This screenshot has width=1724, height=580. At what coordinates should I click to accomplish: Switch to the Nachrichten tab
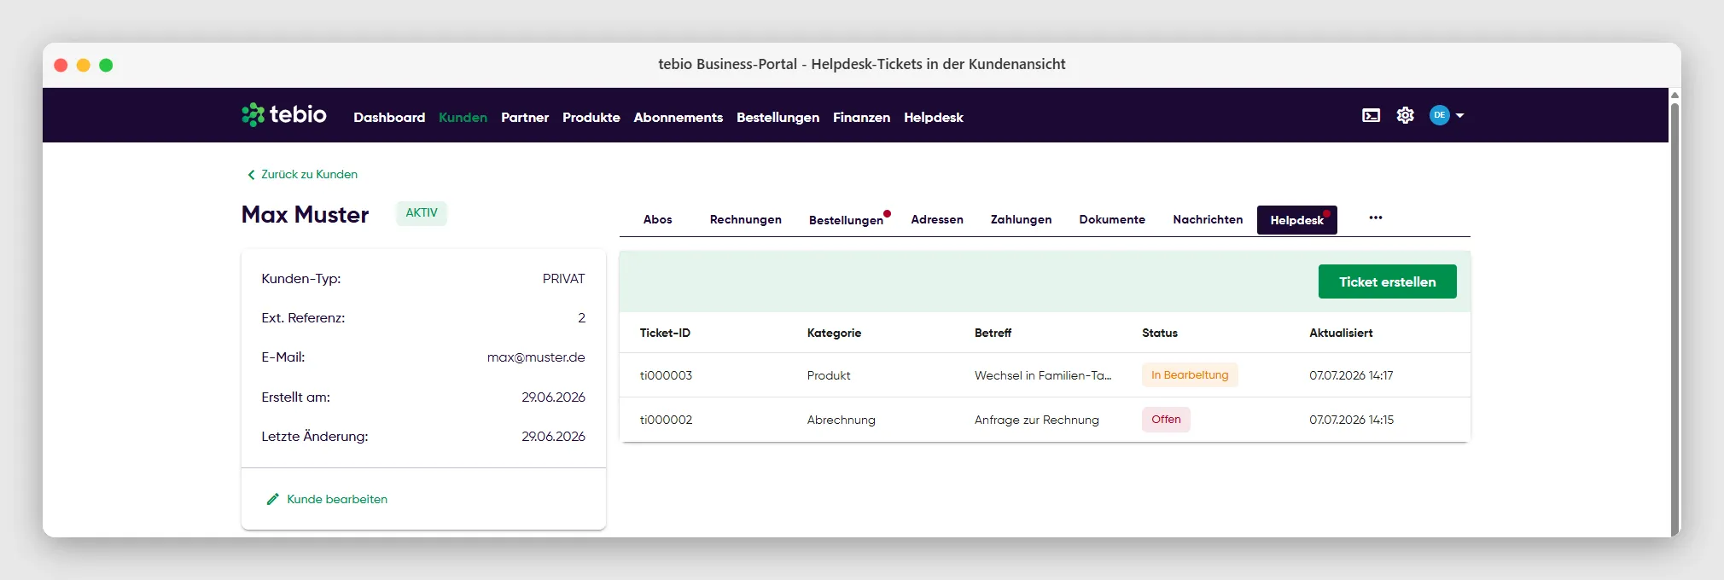[1208, 219]
